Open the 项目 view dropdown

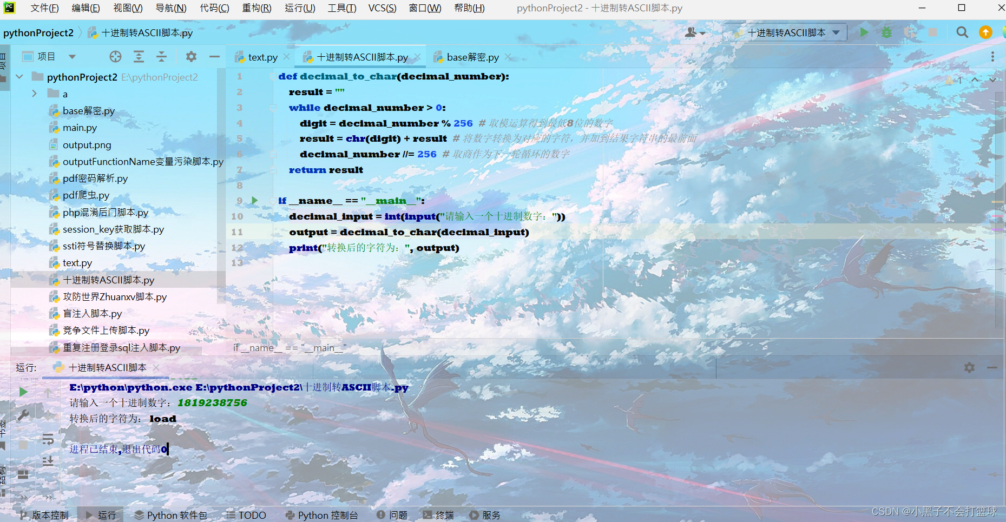49,57
